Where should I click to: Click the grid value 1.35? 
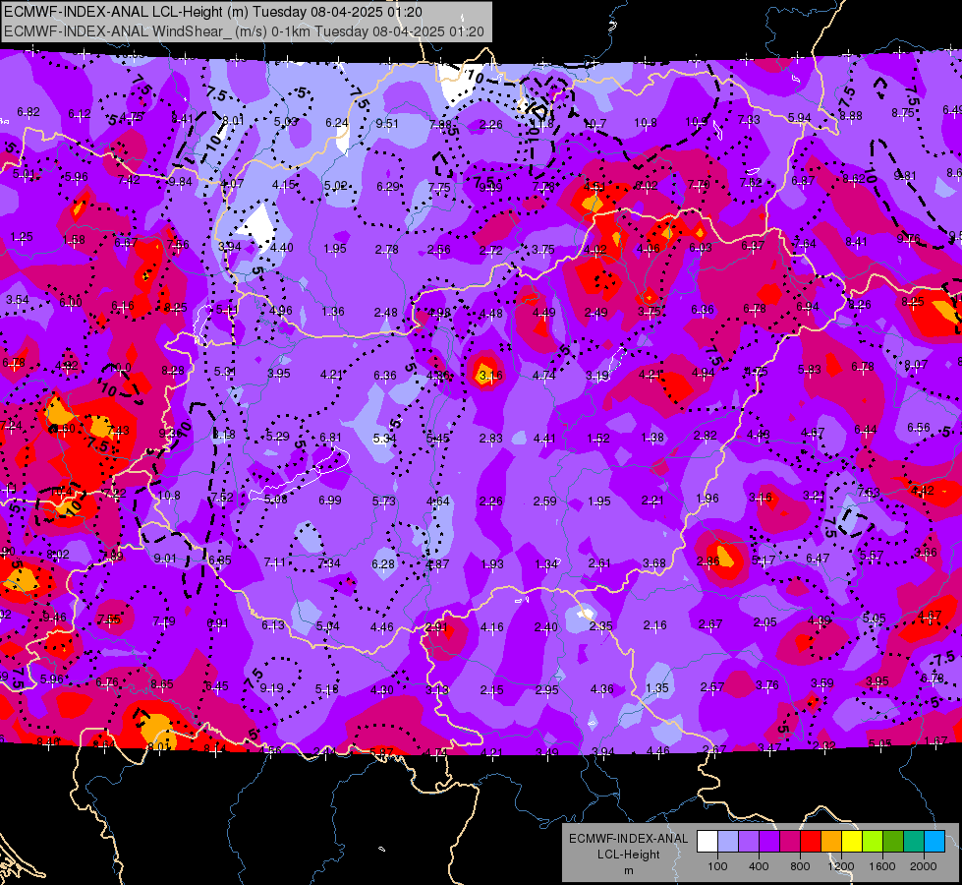[x=657, y=688]
